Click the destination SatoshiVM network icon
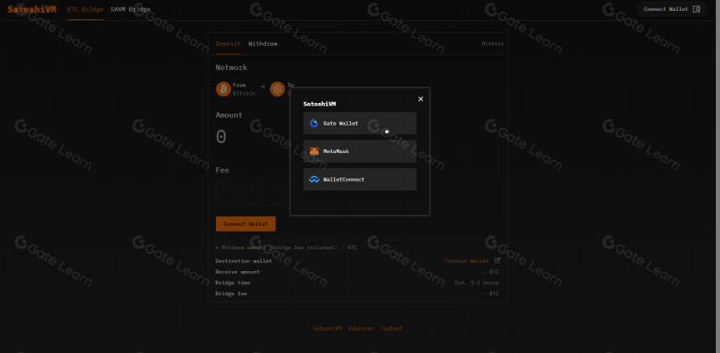The image size is (720, 353). click(277, 89)
